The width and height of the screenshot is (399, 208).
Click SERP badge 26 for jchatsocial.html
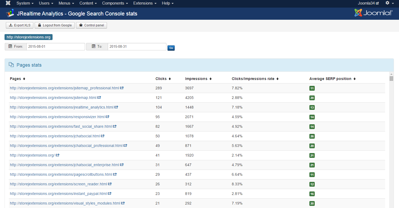coord(312,136)
